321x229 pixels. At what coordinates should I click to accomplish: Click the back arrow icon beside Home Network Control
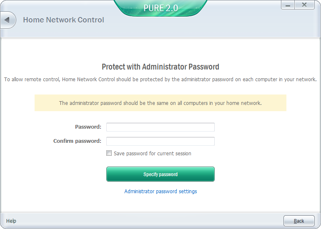click(x=7, y=20)
